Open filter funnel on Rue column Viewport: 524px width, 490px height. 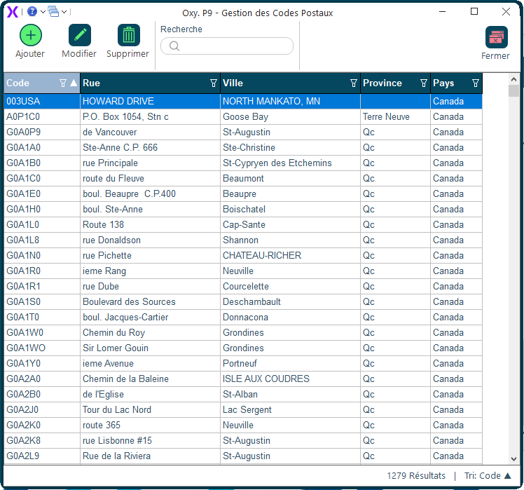click(x=213, y=83)
